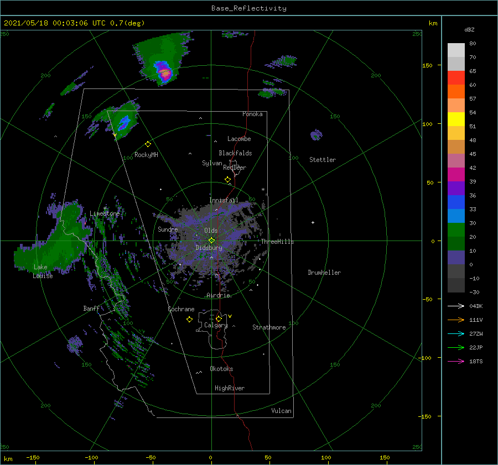Click the yellow diamond marker below RedDeer
The height and width of the screenshot is (465, 498).
[227, 180]
